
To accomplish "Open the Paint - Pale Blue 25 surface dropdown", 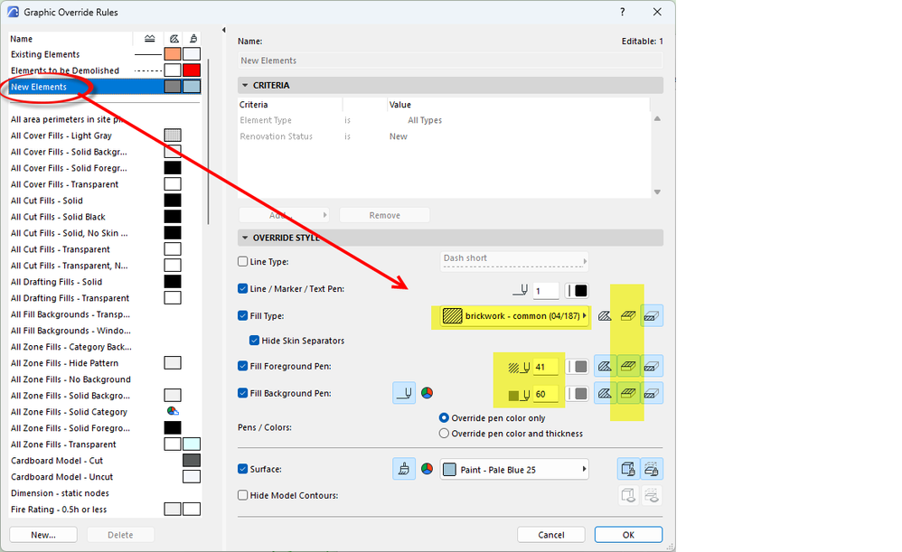I will pos(514,470).
